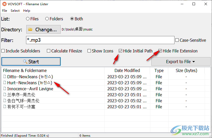
Task: Click status text Finished (Elapsed Time: 0.024 s)
Action: (x=25, y=135)
